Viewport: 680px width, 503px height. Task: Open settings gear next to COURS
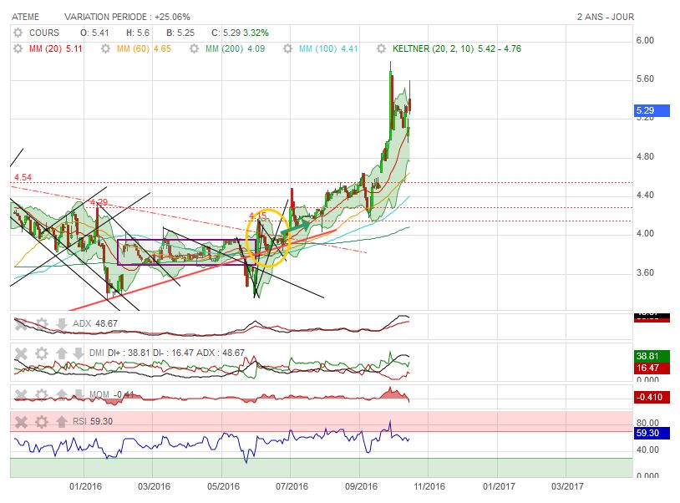click(x=18, y=33)
